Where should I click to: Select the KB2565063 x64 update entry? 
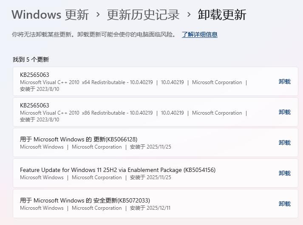tap(34, 75)
